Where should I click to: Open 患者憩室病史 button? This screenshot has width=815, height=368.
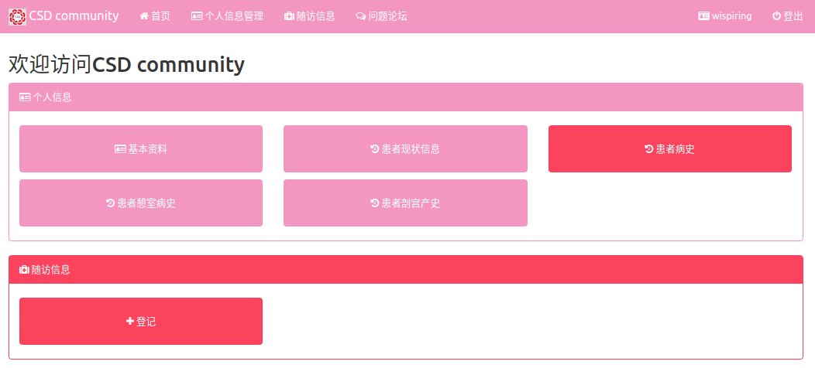tap(141, 203)
